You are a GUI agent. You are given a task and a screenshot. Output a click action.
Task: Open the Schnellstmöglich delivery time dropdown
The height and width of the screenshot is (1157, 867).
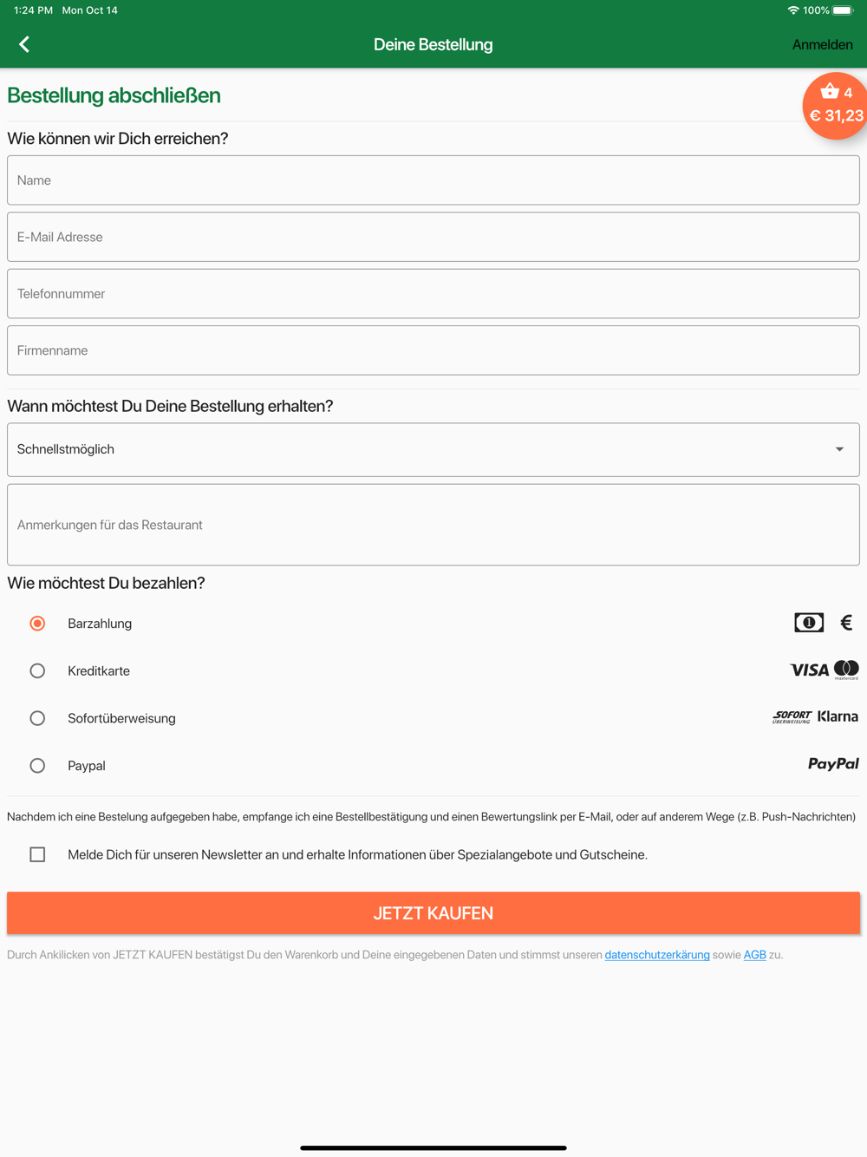tap(433, 449)
